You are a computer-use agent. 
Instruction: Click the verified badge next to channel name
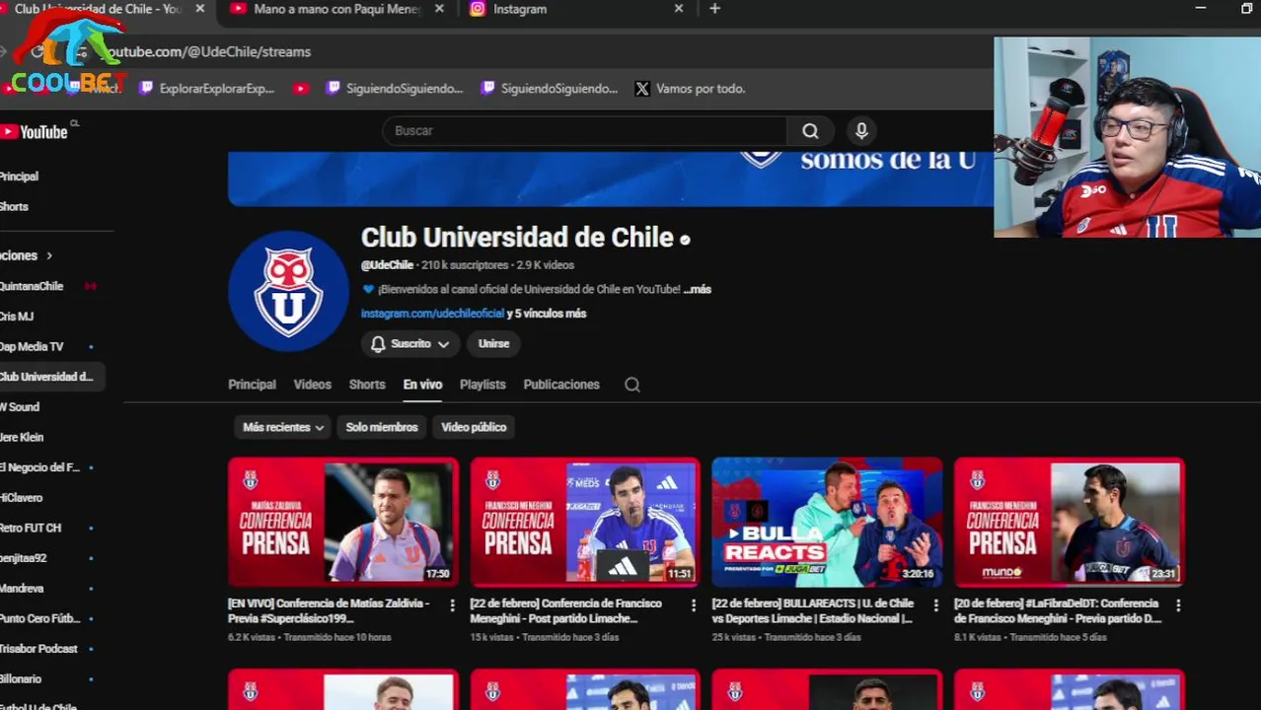(685, 239)
